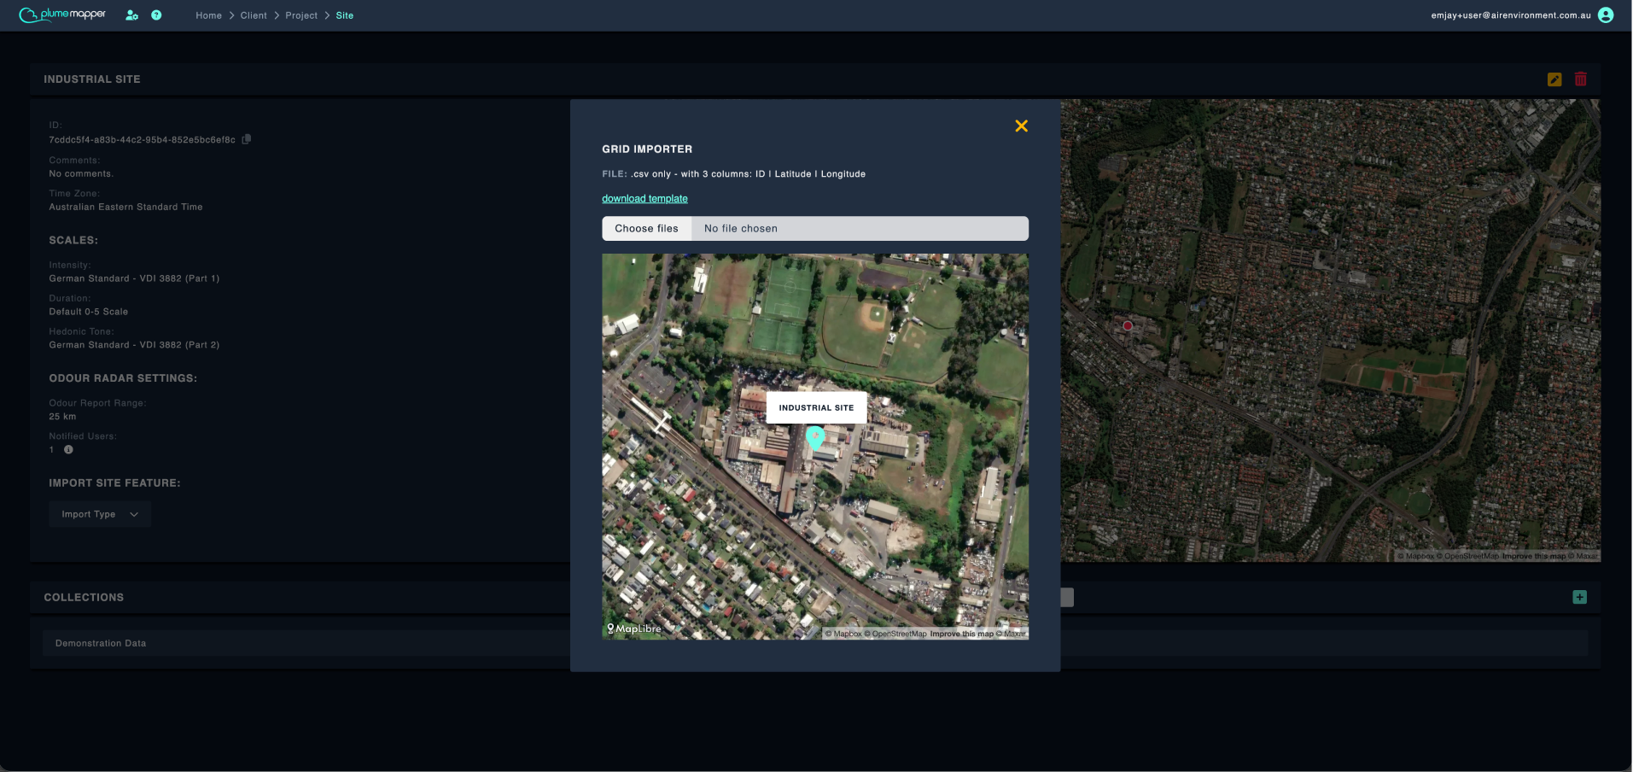
Task: Go to Project in the breadcrumb
Action: pyautogui.click(x=301, y=15)
